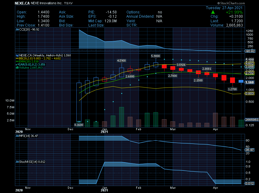
Task: Click the date Tuesday 27-Apr-2021
Action: (224, 8)
